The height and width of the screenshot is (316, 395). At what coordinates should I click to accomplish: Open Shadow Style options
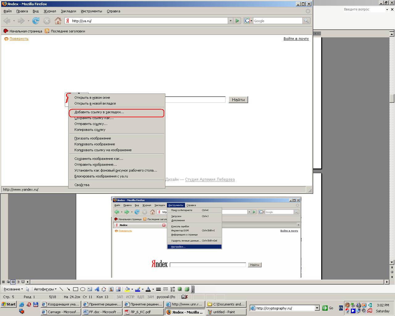click(x=180, y=289)
